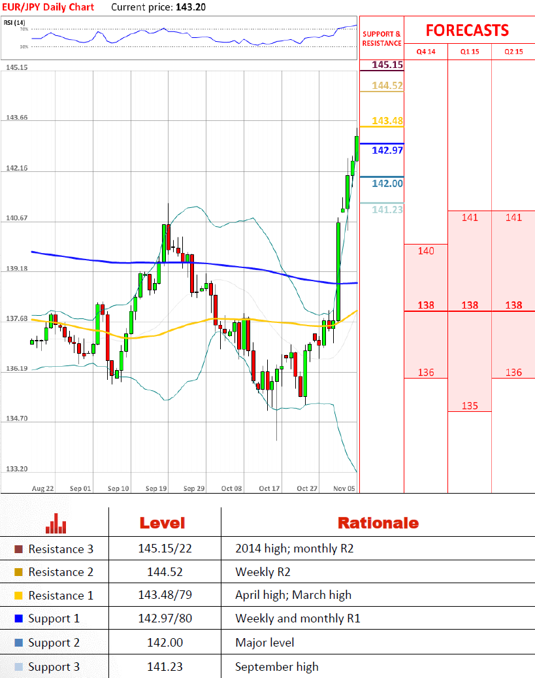Click the Resistance 2 row label
Screen dimensions: 535x678
(x=61, y=572)
